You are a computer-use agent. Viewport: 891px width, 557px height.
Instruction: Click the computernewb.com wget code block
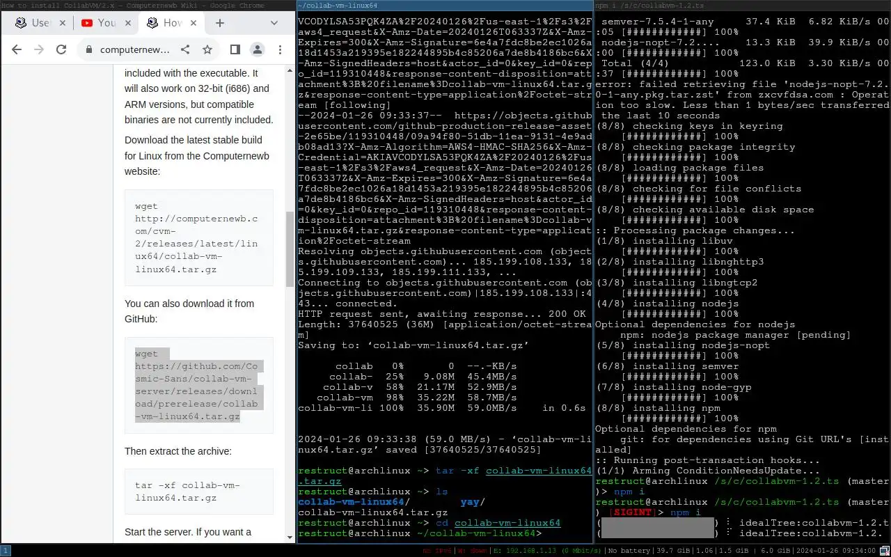198,237
